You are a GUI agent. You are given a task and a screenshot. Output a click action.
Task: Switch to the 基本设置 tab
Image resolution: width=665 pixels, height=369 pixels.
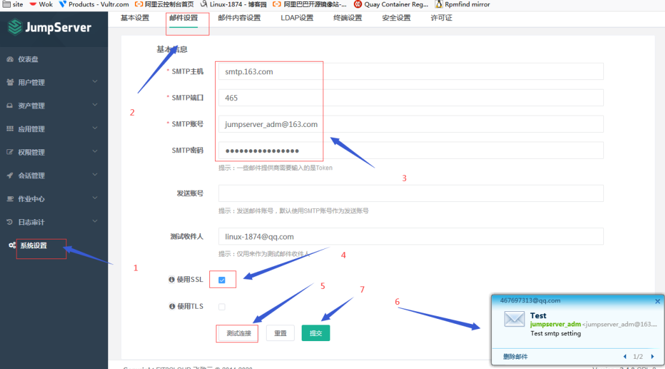(x=135, y=18)
